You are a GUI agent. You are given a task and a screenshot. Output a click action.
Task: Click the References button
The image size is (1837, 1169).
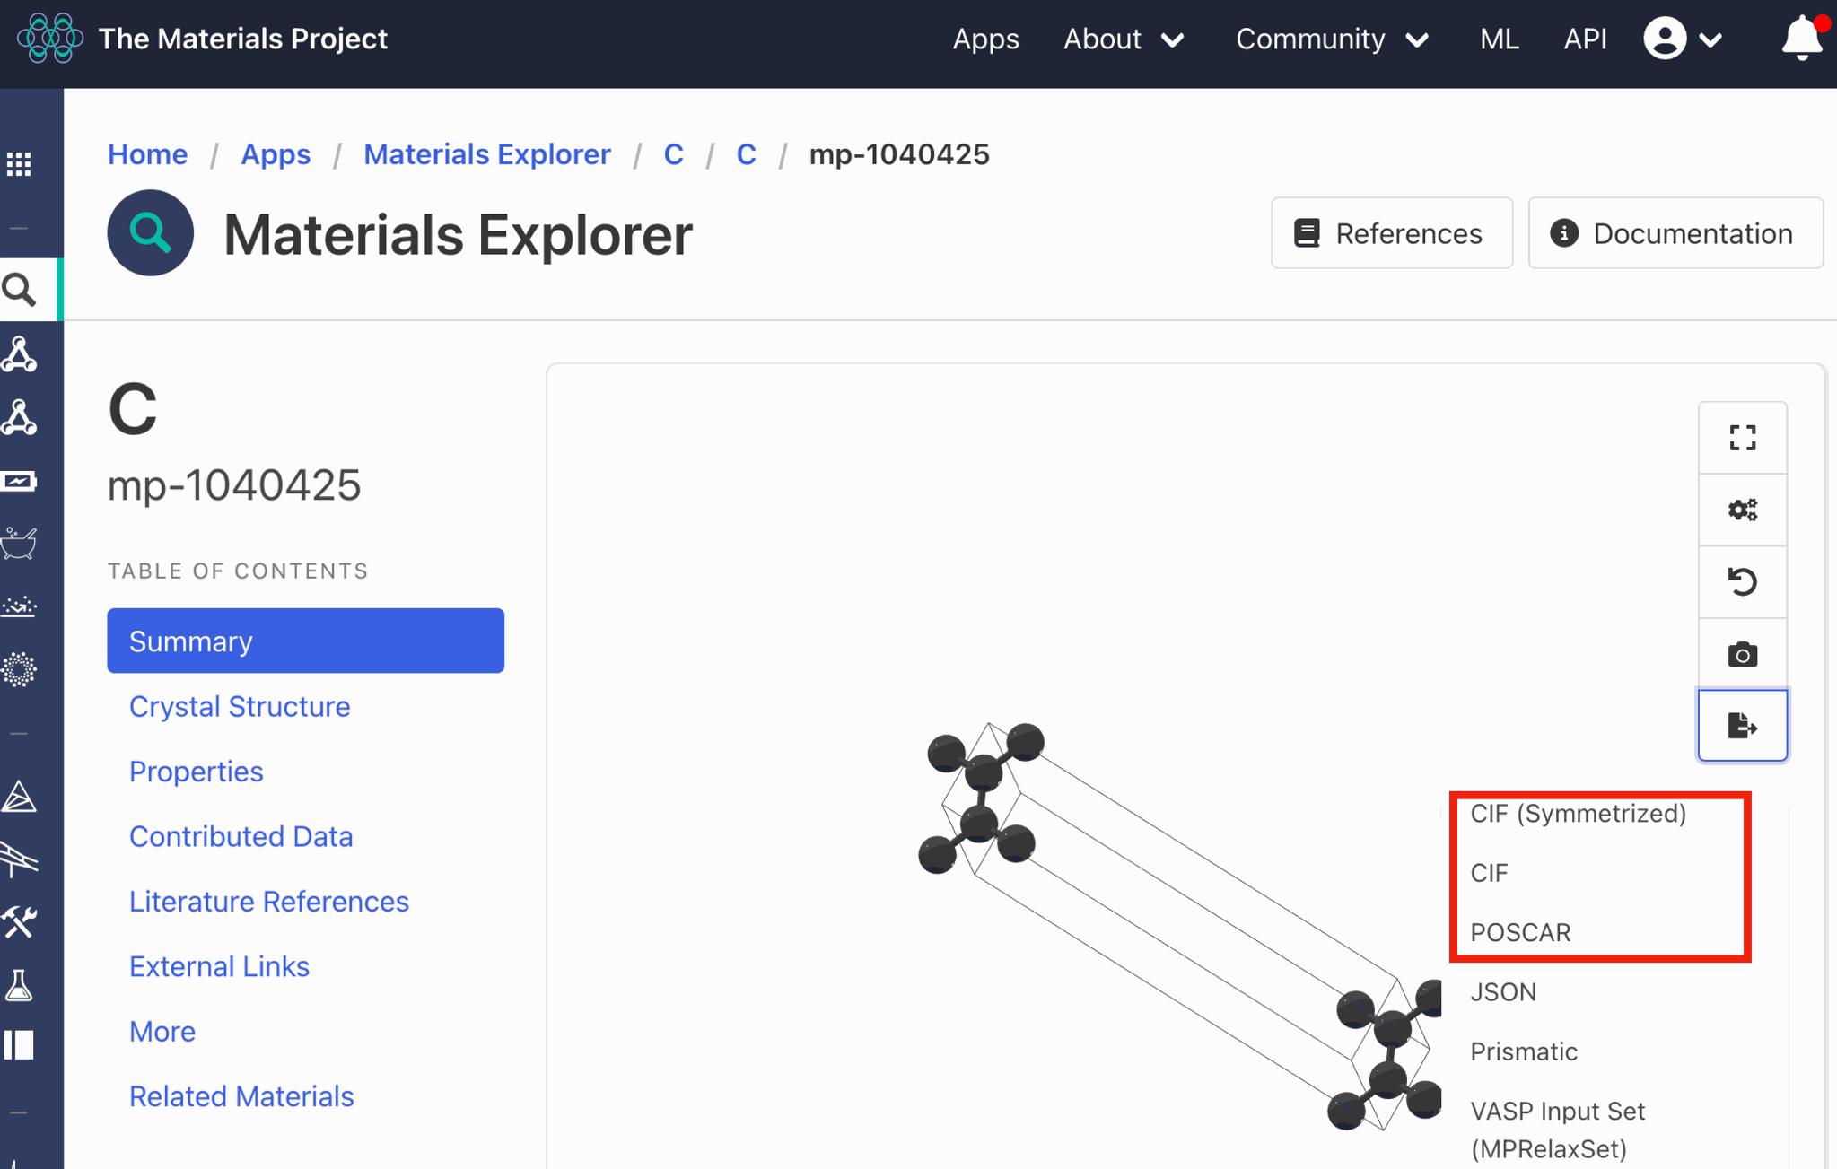(x=1391, y=233)
